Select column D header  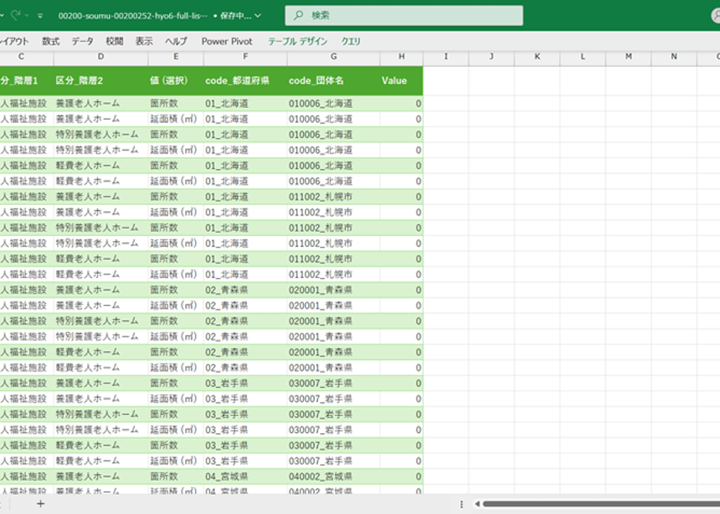click(x=101, y=57)
